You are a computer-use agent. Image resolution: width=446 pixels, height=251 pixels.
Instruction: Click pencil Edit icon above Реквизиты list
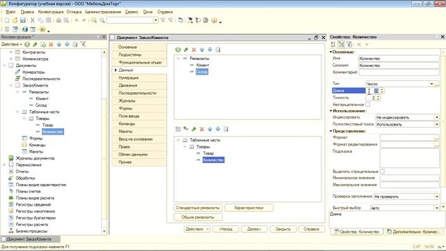[x=186, y=50]
